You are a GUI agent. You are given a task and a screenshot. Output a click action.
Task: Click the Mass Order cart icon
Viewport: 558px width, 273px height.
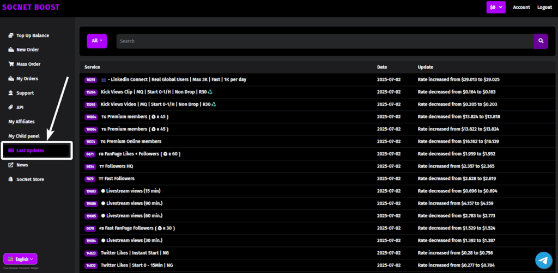pos(11,64)
